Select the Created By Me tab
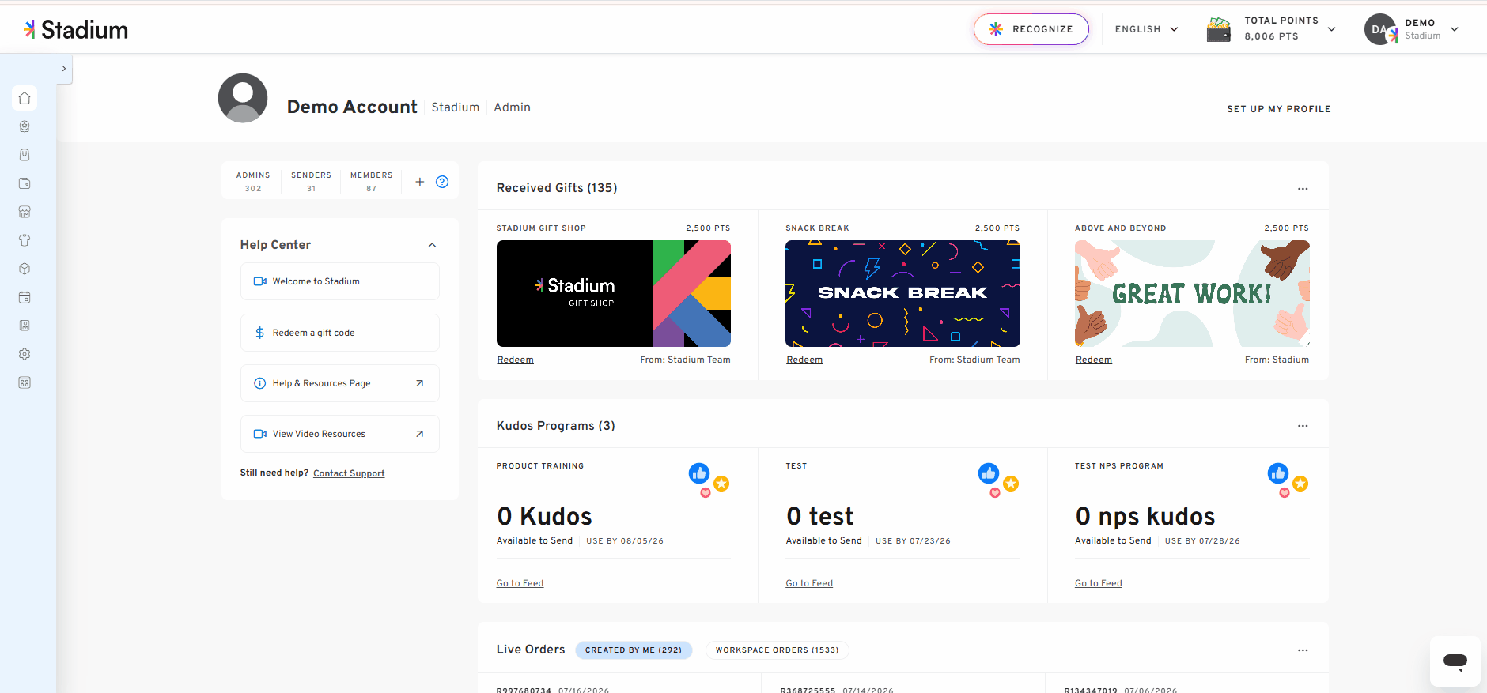The image size is (1487, 693). coord(634,650)
